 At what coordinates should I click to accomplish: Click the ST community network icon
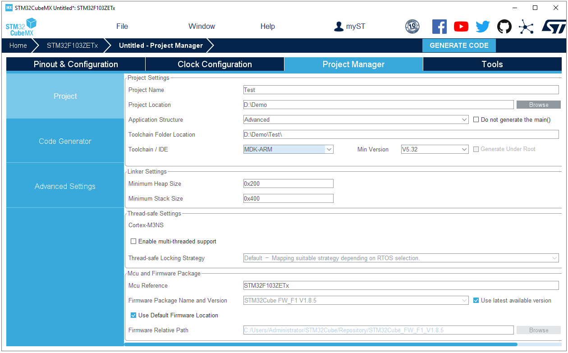coord(526,27)
